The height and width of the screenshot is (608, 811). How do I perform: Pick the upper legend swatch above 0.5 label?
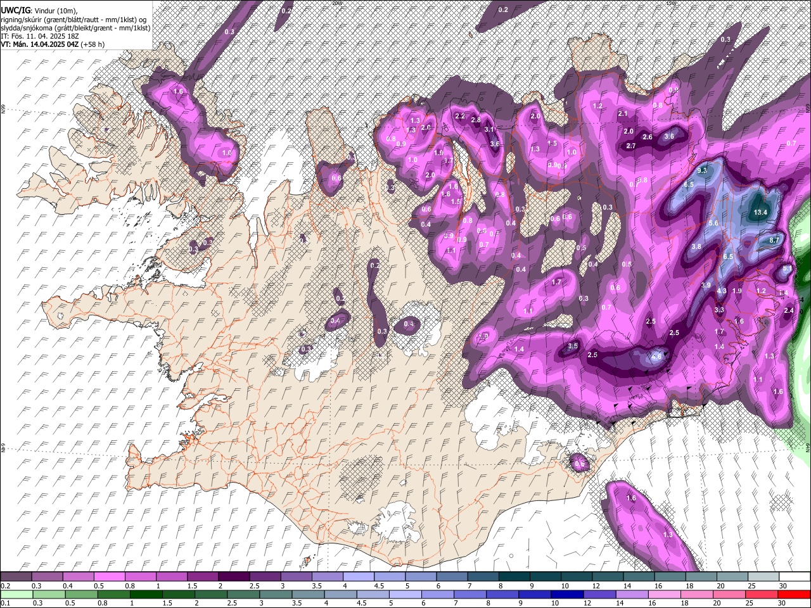[109, 576]
